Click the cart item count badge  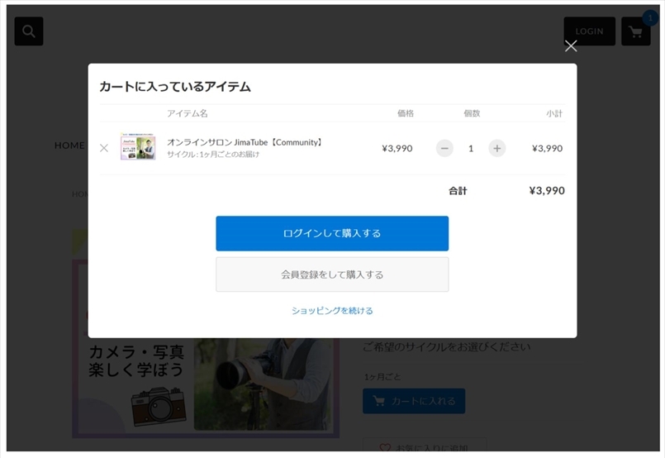649,18
